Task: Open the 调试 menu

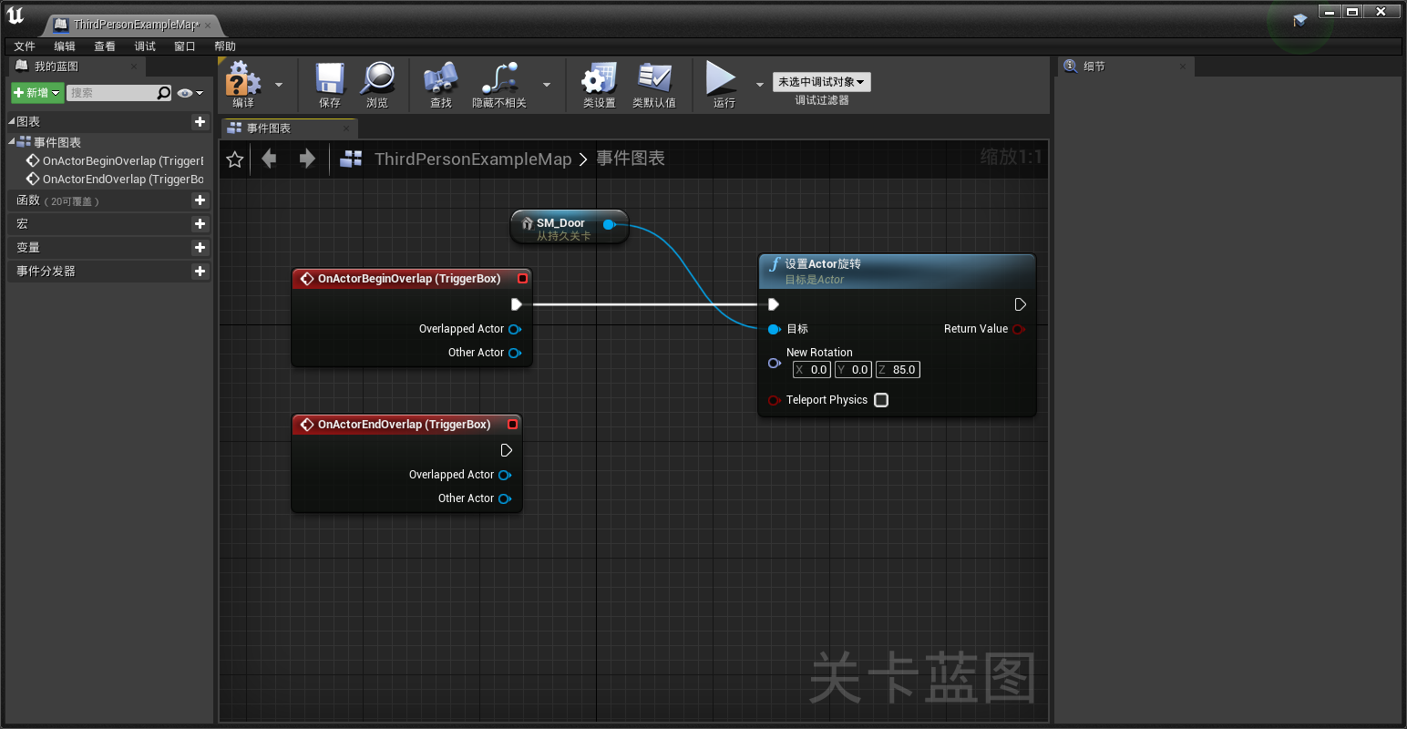Action: [x=145, y=46]
